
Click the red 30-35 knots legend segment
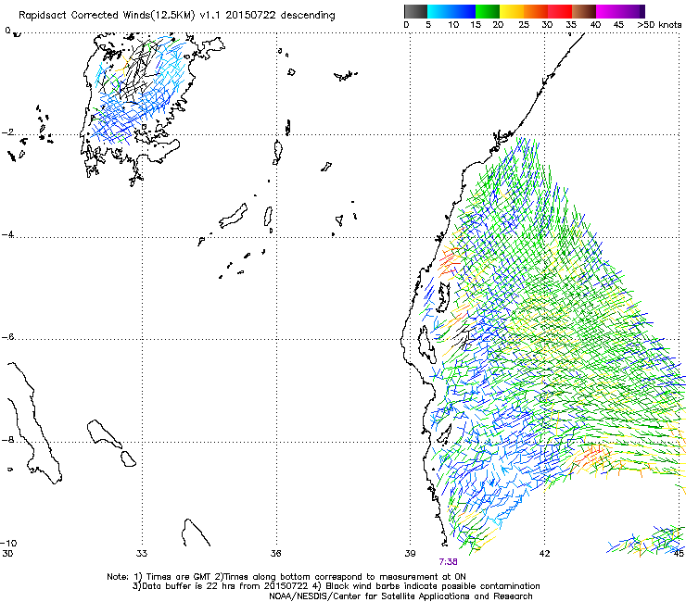pos(560,11)
